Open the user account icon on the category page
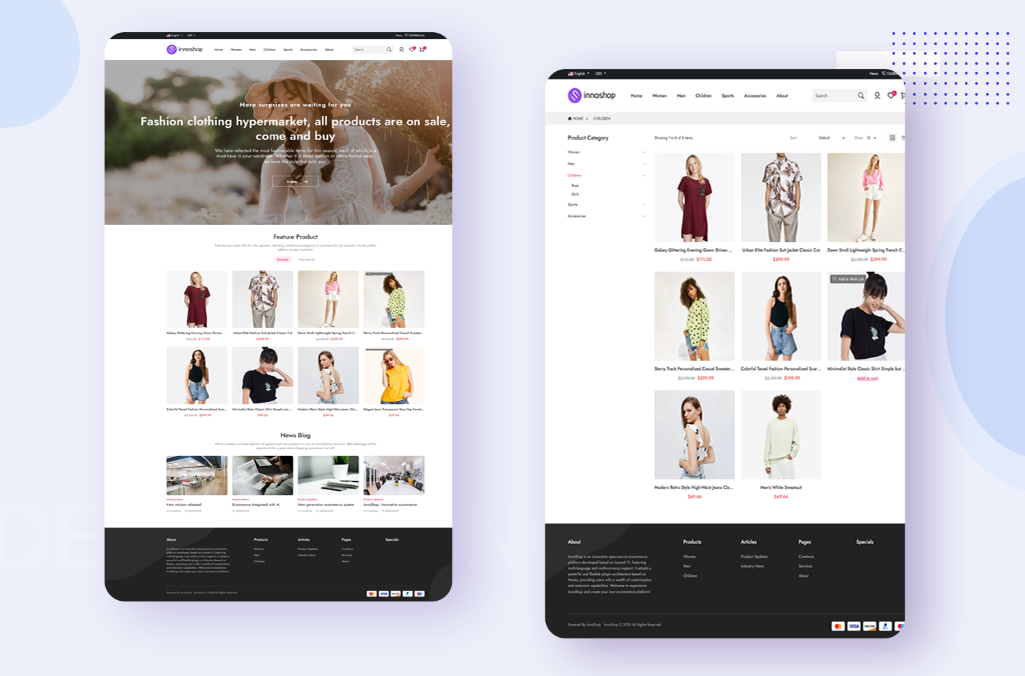Image resolution: width=1025 pixels, height=676 pixels. pyautogui.click(x=877, y=96)
